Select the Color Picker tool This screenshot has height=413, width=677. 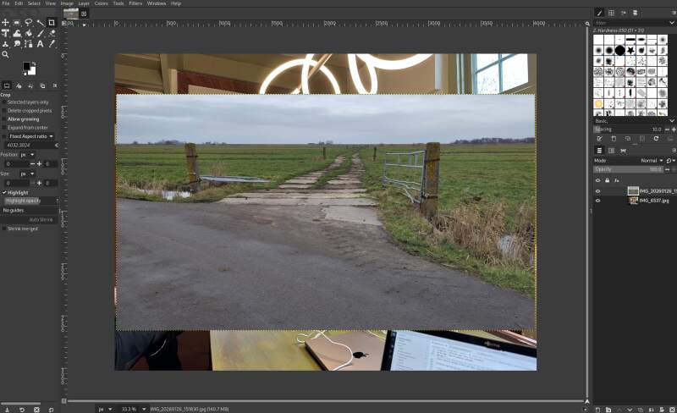pos(52,44)
